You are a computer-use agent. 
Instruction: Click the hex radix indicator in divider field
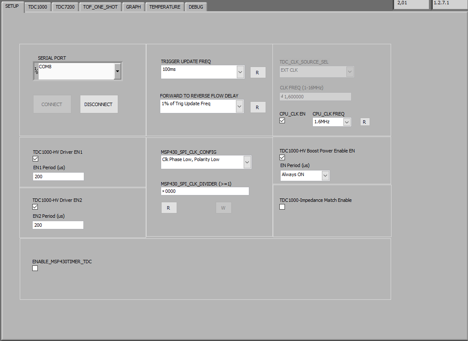click(x=163, y=191)
